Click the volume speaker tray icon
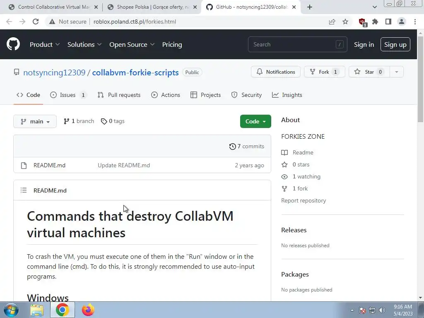424x318 pixels. pyautogui.click(x=382, y=310)
